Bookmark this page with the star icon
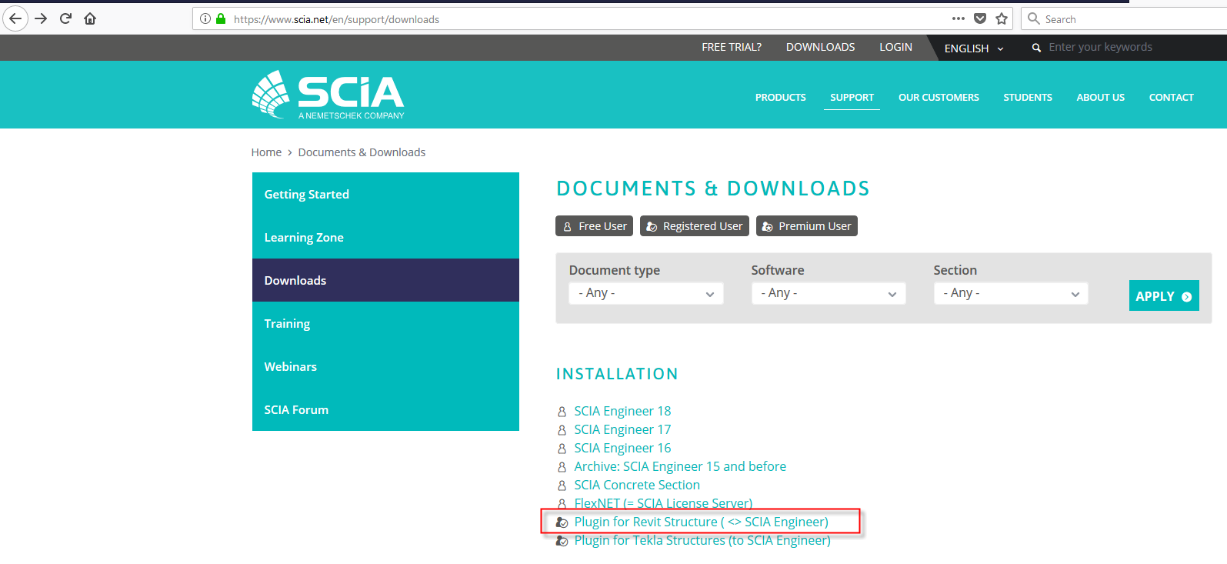 1002,18
